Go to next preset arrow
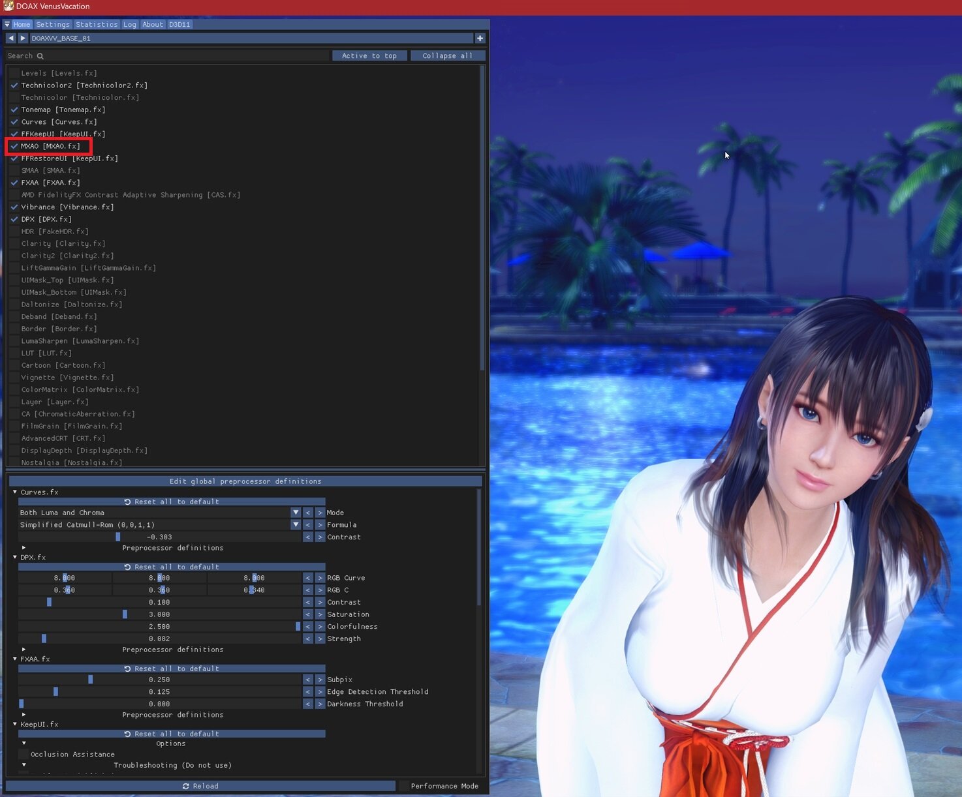 pyautogui.click(x=23, y=38)
